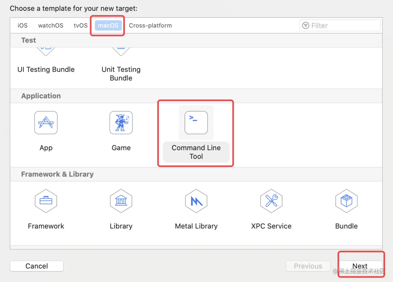Switch to the iOS platform tab

tap(23, 26)
